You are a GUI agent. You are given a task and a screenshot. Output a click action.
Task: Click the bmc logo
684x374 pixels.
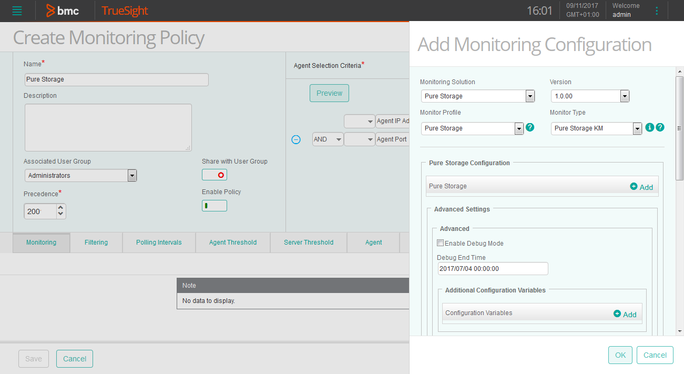63,11
